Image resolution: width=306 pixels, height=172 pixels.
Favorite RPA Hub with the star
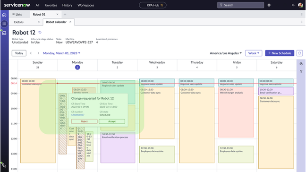pyautogui.click(x=162, y=5)
